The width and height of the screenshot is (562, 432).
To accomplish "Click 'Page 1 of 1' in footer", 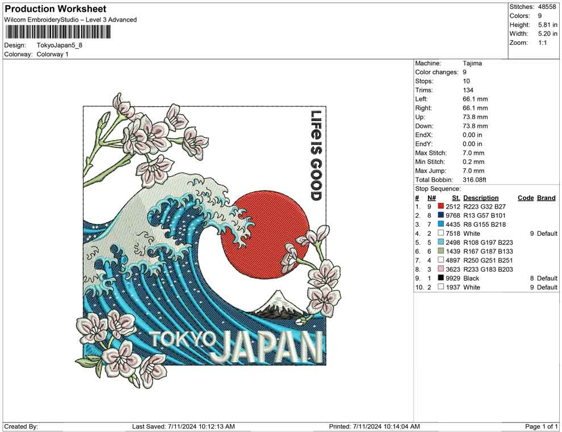I will [x=541, y=426].
